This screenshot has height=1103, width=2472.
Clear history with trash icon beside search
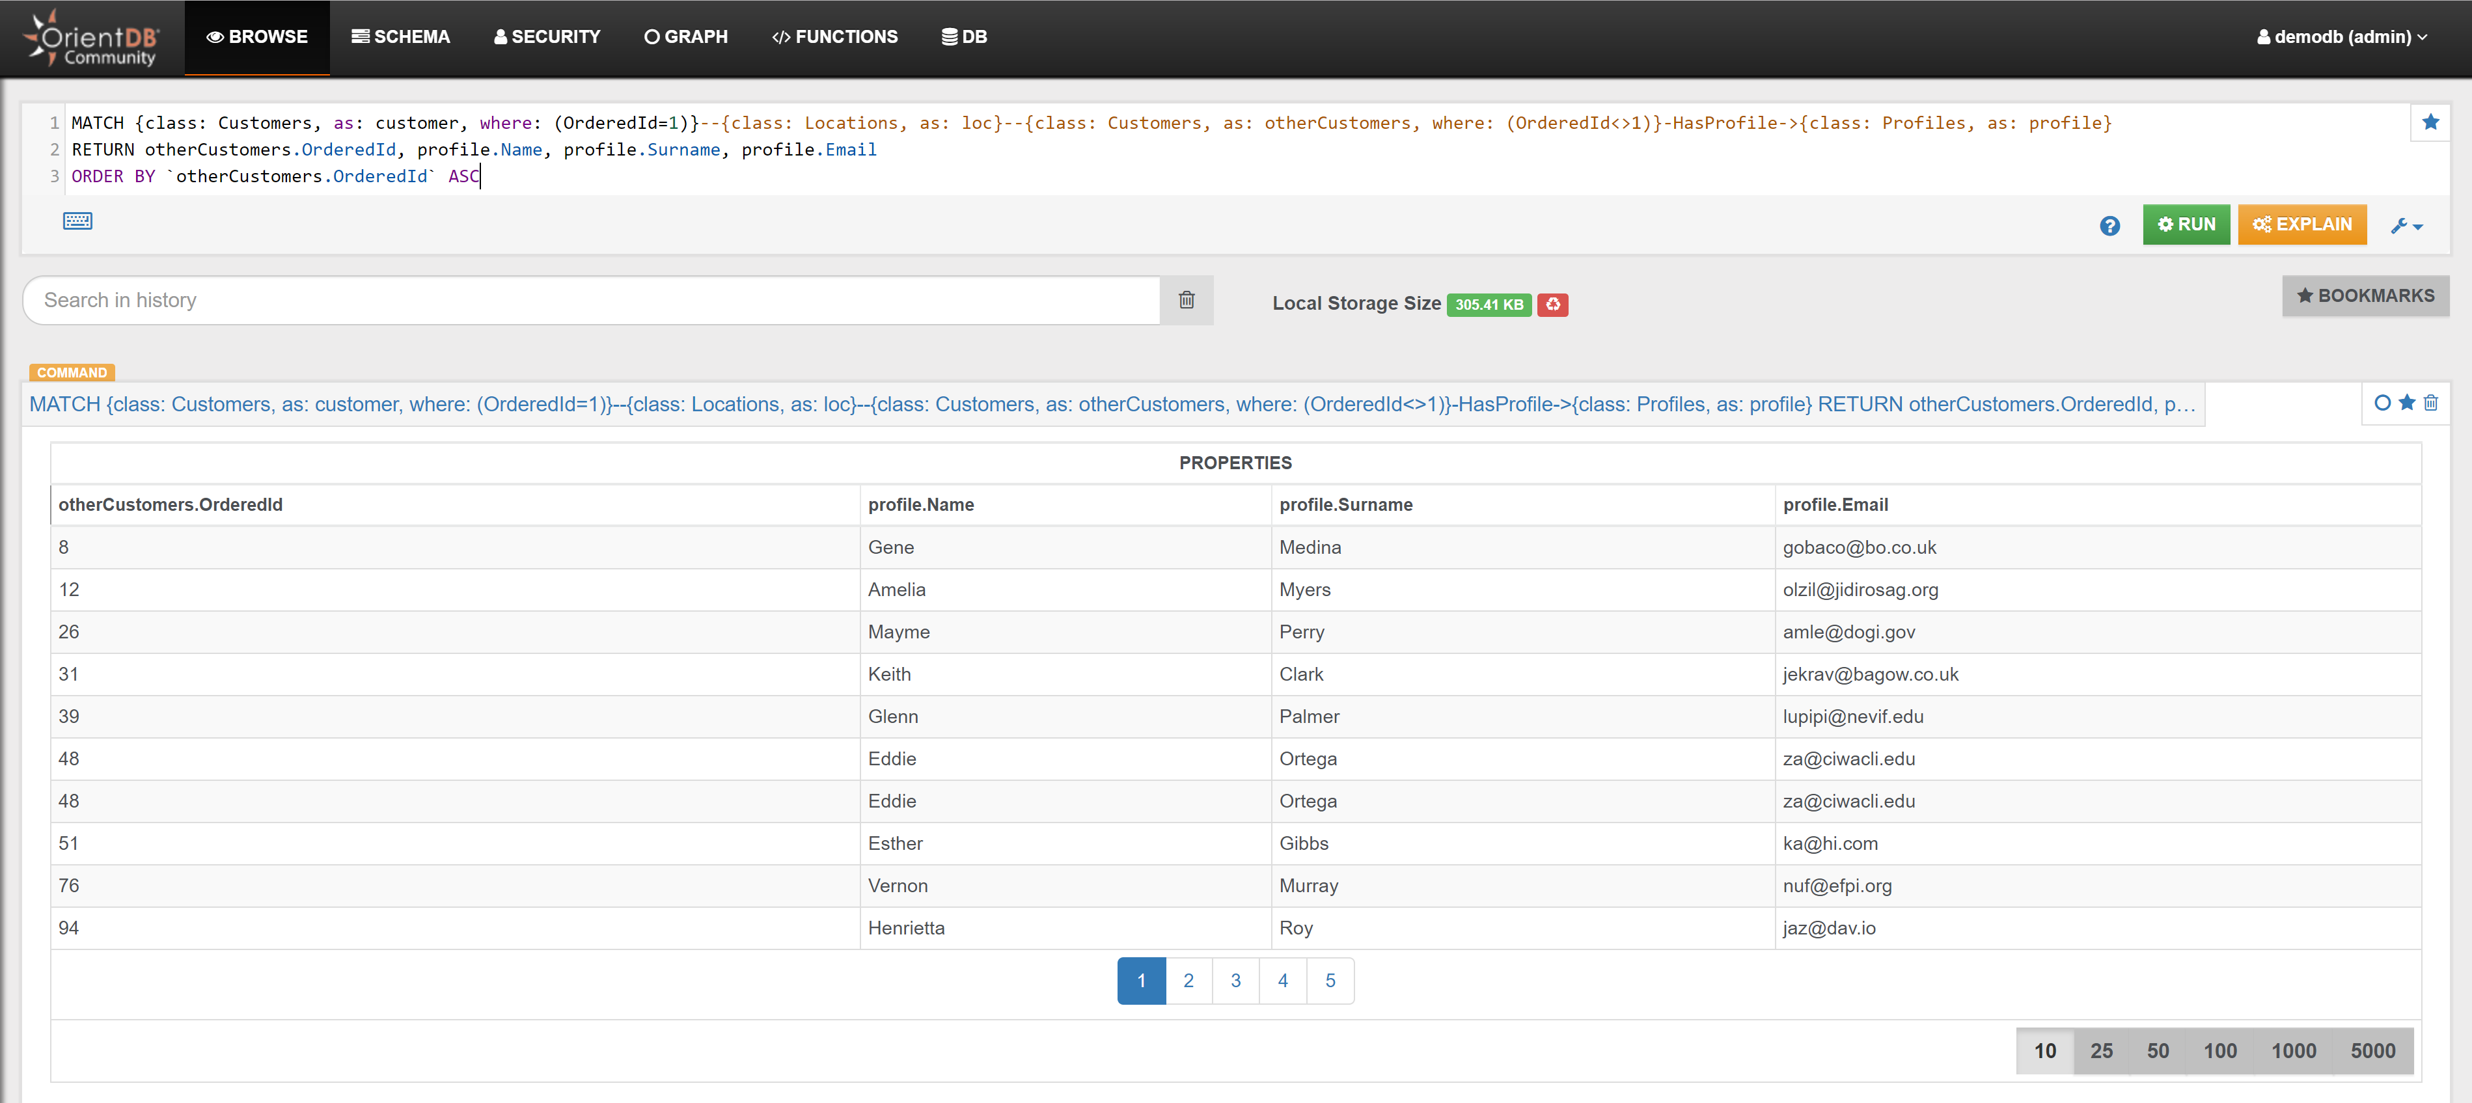click(x=1186, y=300)
